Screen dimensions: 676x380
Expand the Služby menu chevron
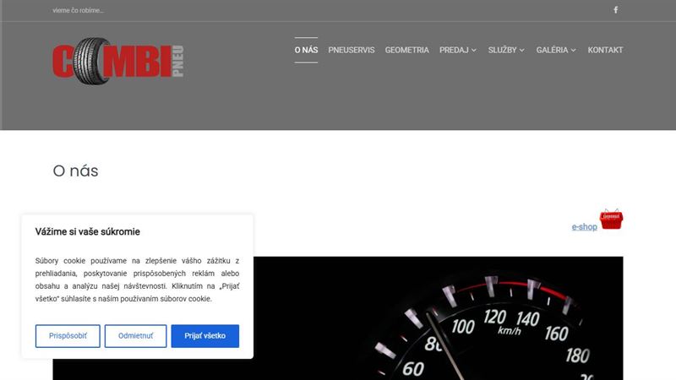521,51
